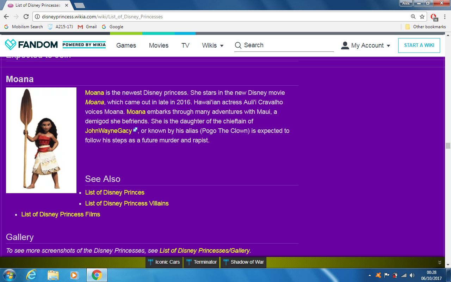Click the Alex profile button in title bar
The width and height of the screenshot is (451, 282).
[406, 3]
